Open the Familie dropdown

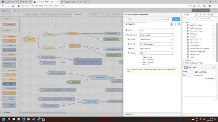tap(156, 40)
